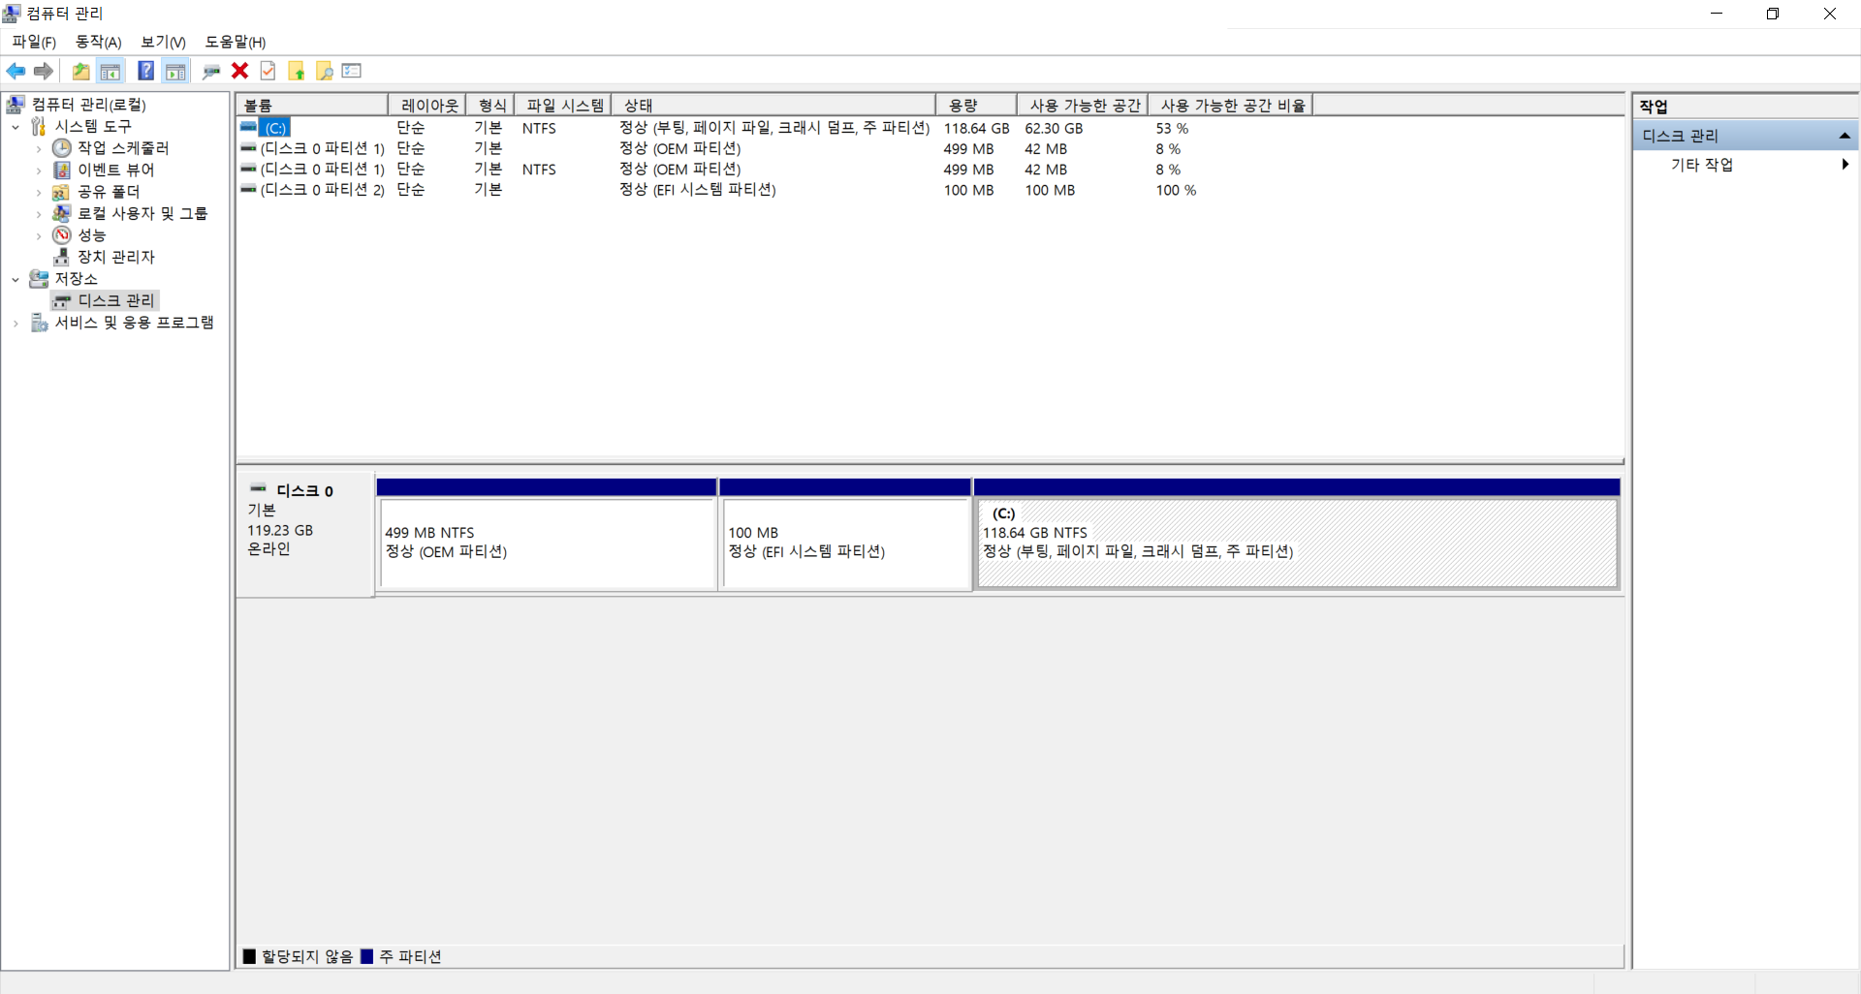Sort by the 사용 가능한 공간 column header
1861x994 pixels.
coord(1083,105)
